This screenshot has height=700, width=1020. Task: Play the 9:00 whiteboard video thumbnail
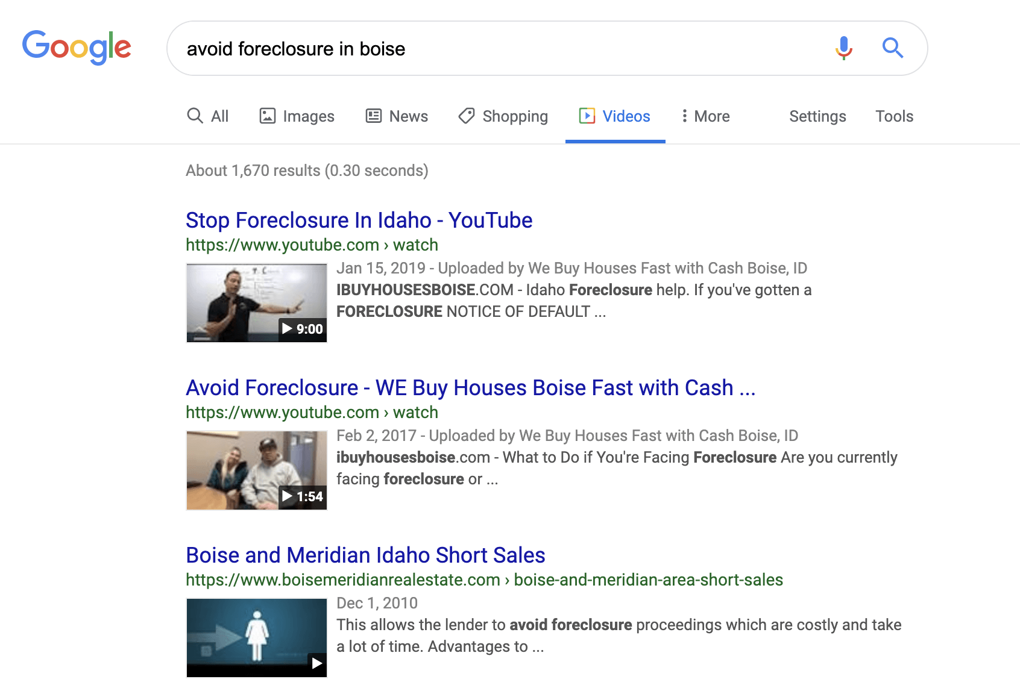[257, 302]
